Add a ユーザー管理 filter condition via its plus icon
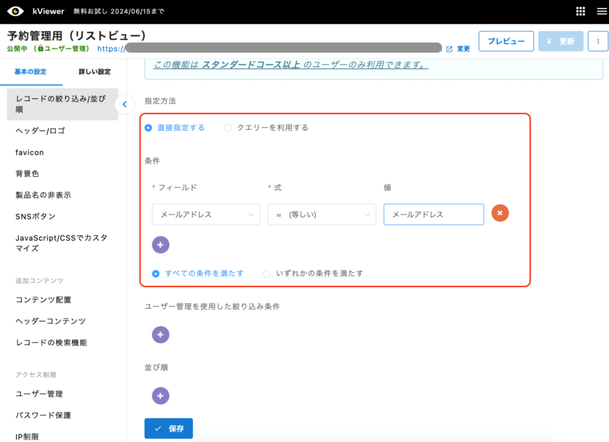 [160, 334]
